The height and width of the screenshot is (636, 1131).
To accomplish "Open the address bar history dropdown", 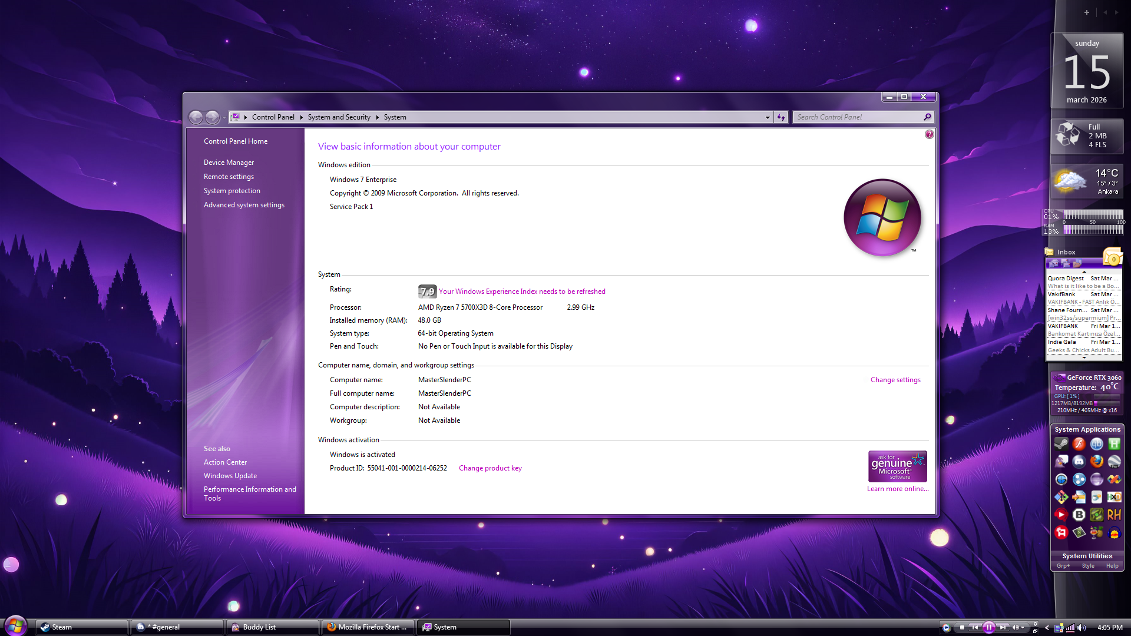I will pos(768,117).
